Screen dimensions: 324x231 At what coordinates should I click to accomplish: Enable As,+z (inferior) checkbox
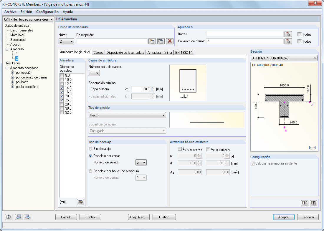coord(208,149)
